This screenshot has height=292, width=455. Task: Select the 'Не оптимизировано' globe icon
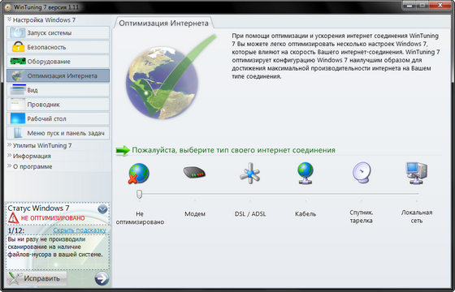(x=139, y=174)
